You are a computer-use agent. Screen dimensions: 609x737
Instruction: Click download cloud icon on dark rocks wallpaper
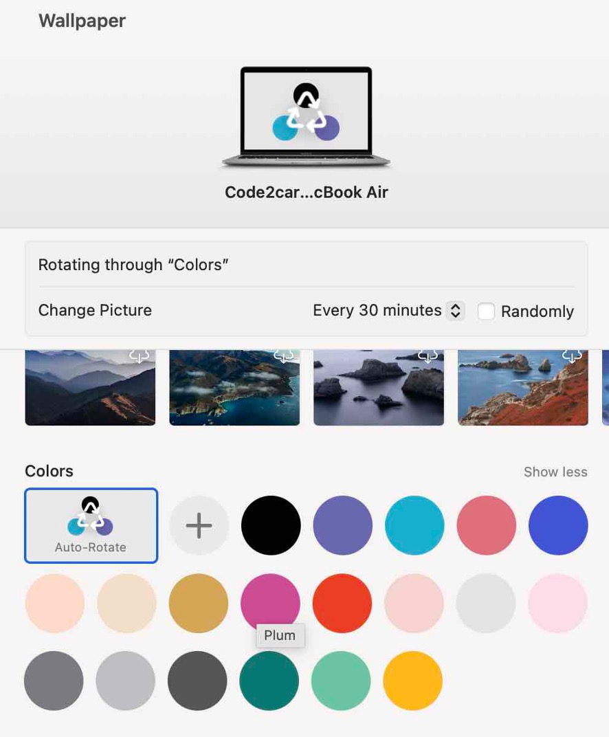click(428, 356)
